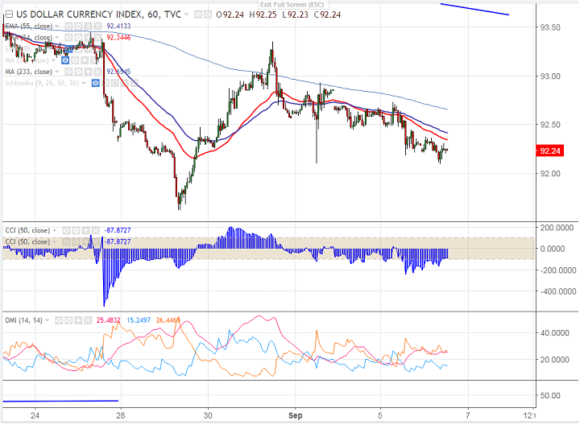
Task: Click the Sep label on the time axis
Action: coord(296,415)
